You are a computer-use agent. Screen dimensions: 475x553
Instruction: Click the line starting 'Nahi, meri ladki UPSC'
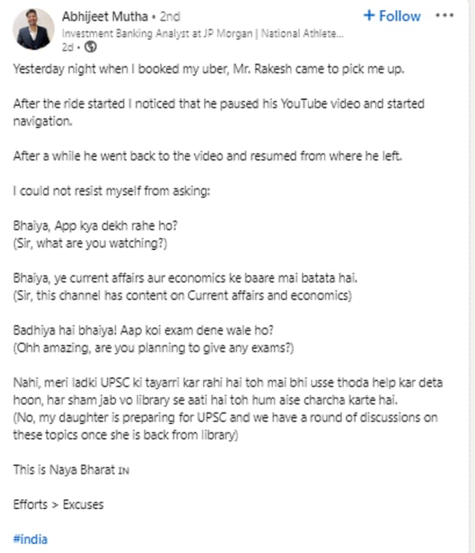[228, 383]
